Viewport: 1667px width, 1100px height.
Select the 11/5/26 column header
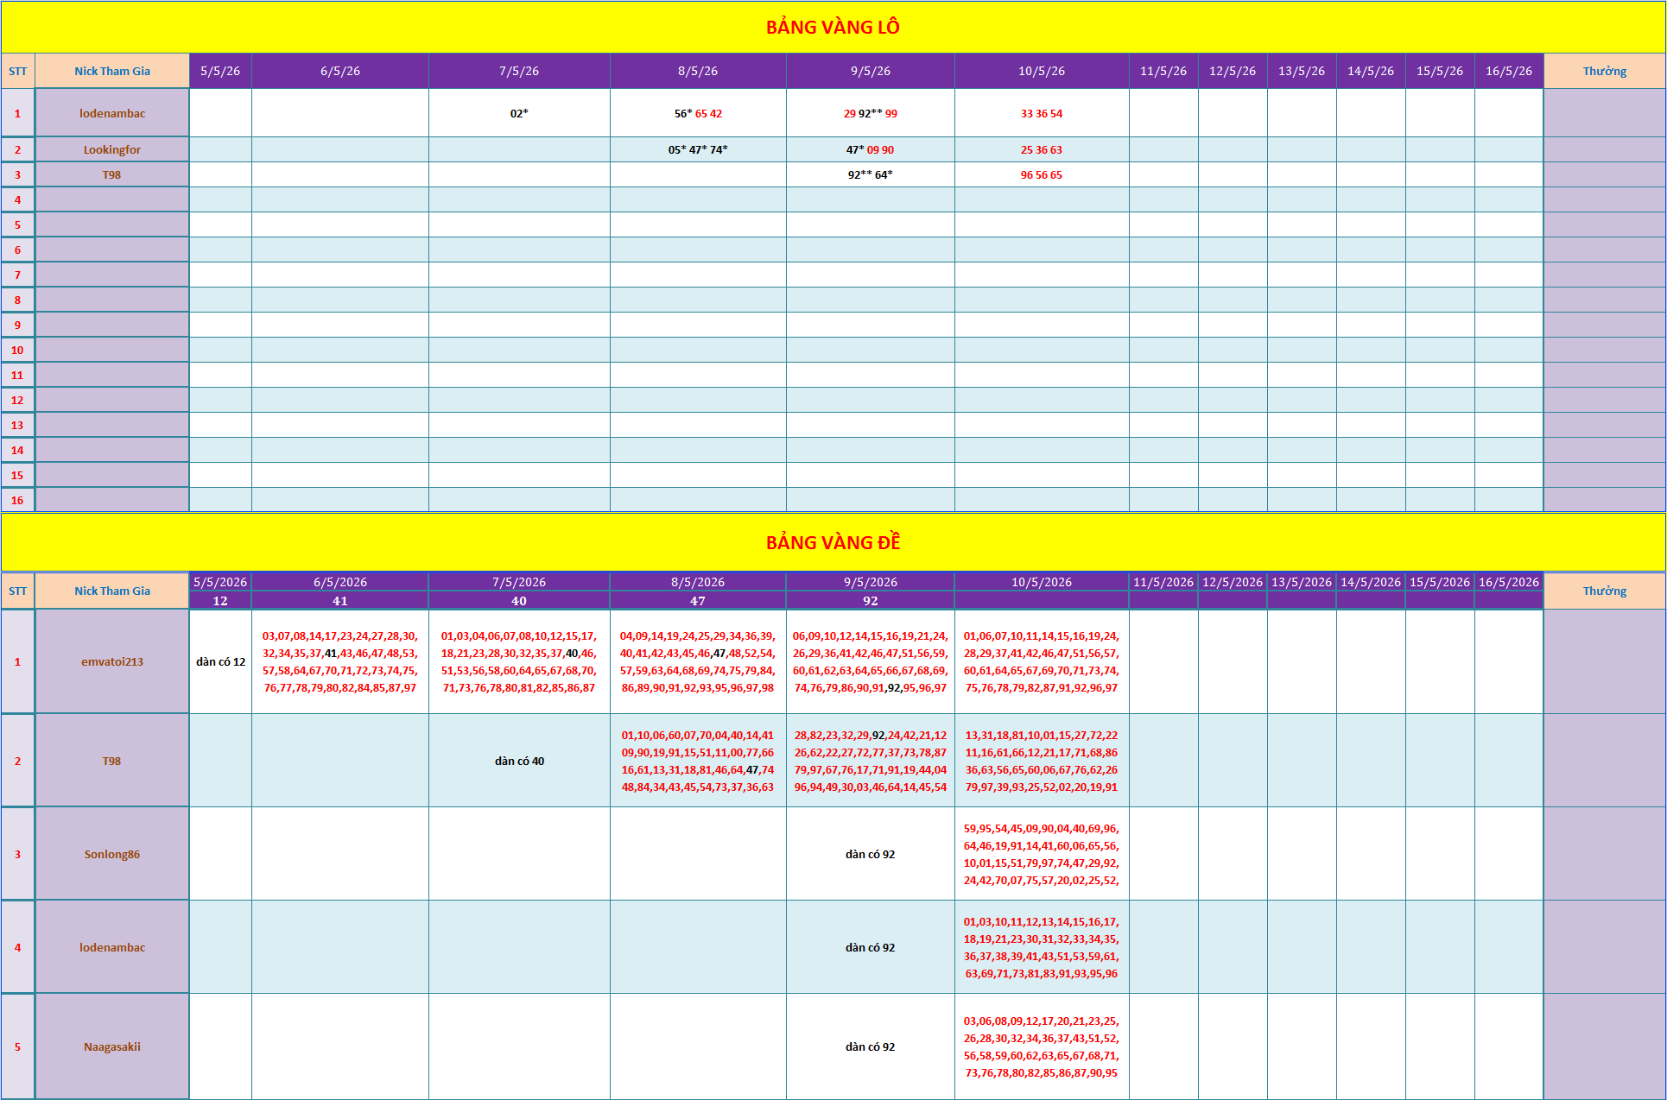pos(1163,71)
